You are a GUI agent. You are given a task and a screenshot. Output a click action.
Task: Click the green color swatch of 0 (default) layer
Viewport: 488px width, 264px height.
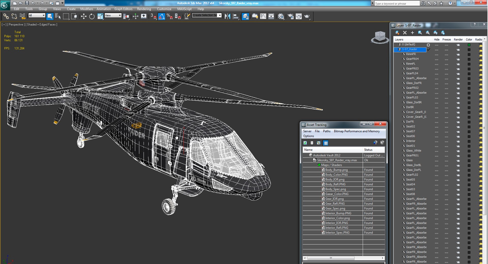click(469, 45)
